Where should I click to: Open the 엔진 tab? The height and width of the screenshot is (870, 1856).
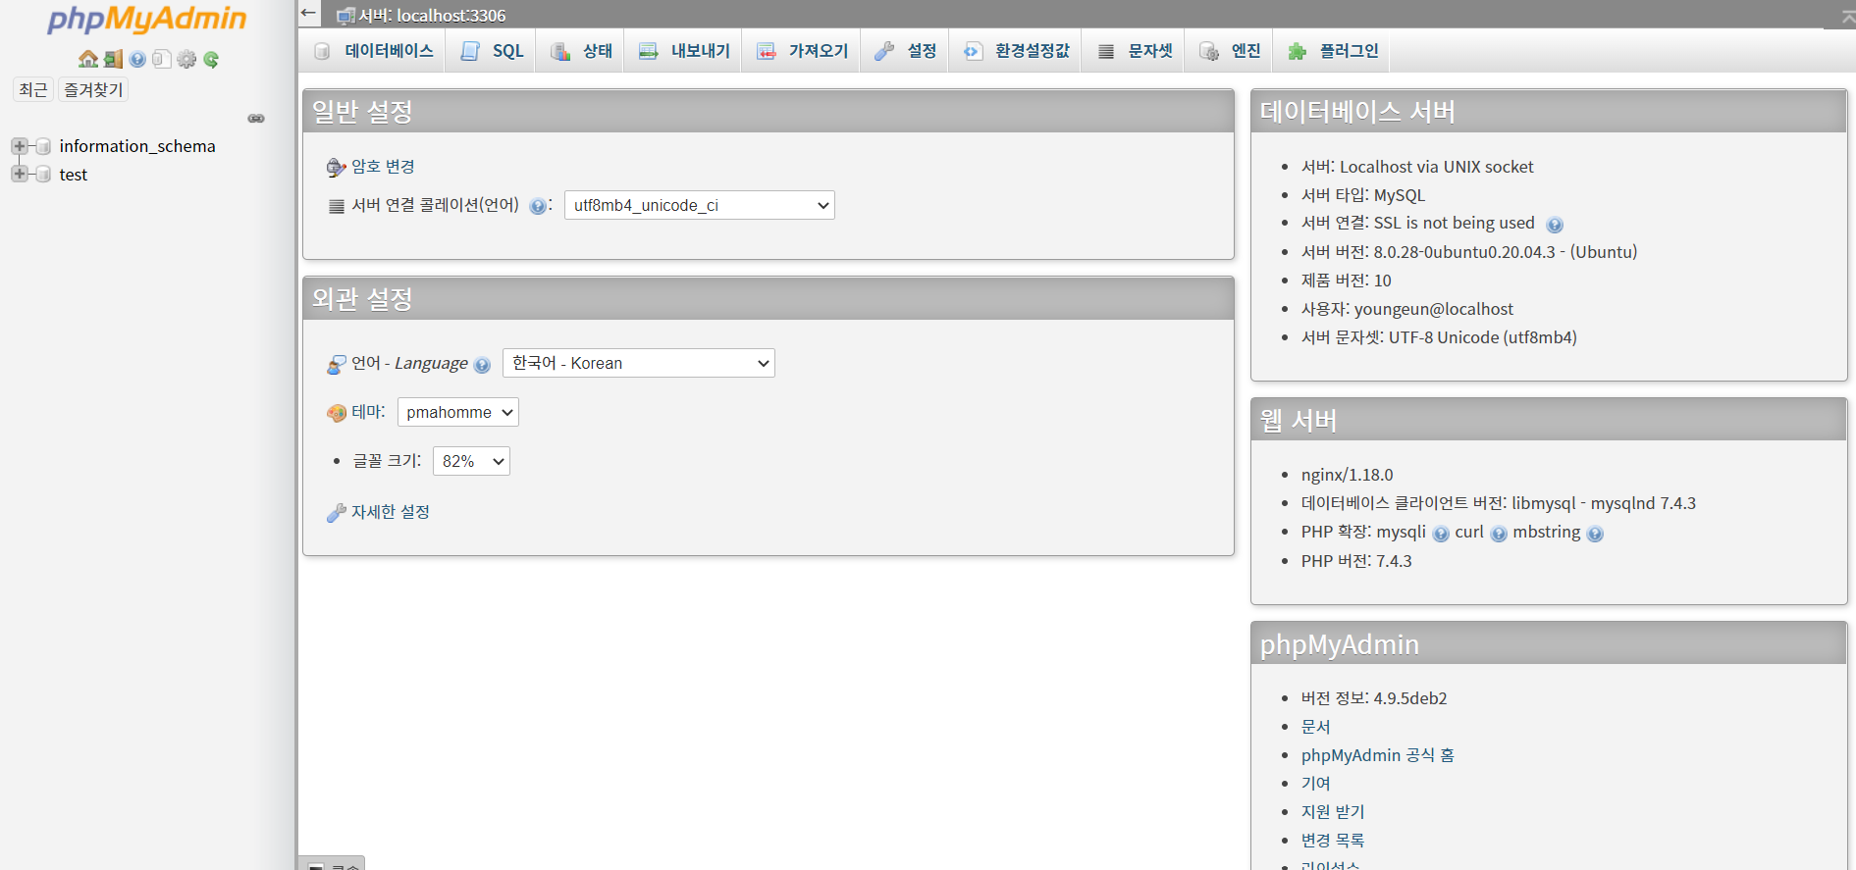click(1229, 51)
